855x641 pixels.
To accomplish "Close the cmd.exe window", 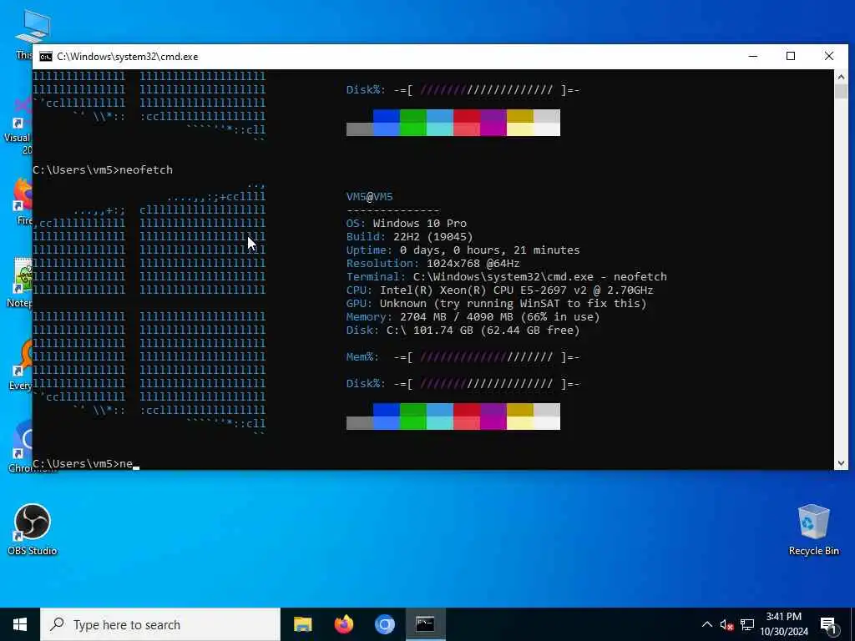I will (829, 56).
